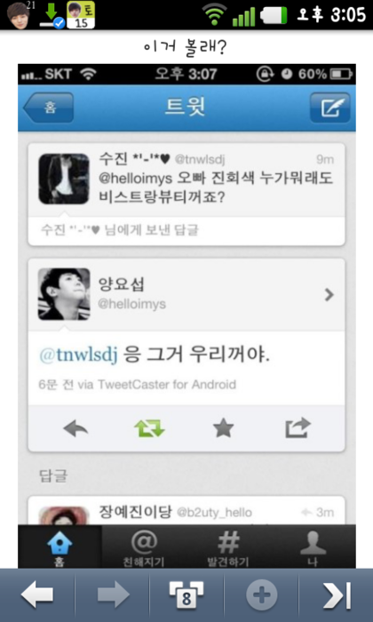Expand 양요섭's profile with the chevron

click(x=329, y=295)
